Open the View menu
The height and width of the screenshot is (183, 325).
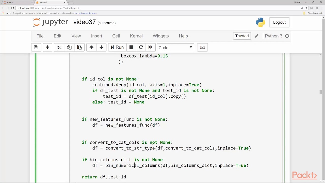click(x=76, y=36)
